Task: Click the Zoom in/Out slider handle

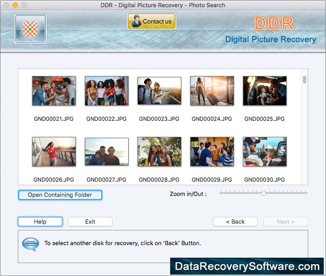Action: pyautogui.click(x=263, y=193)
